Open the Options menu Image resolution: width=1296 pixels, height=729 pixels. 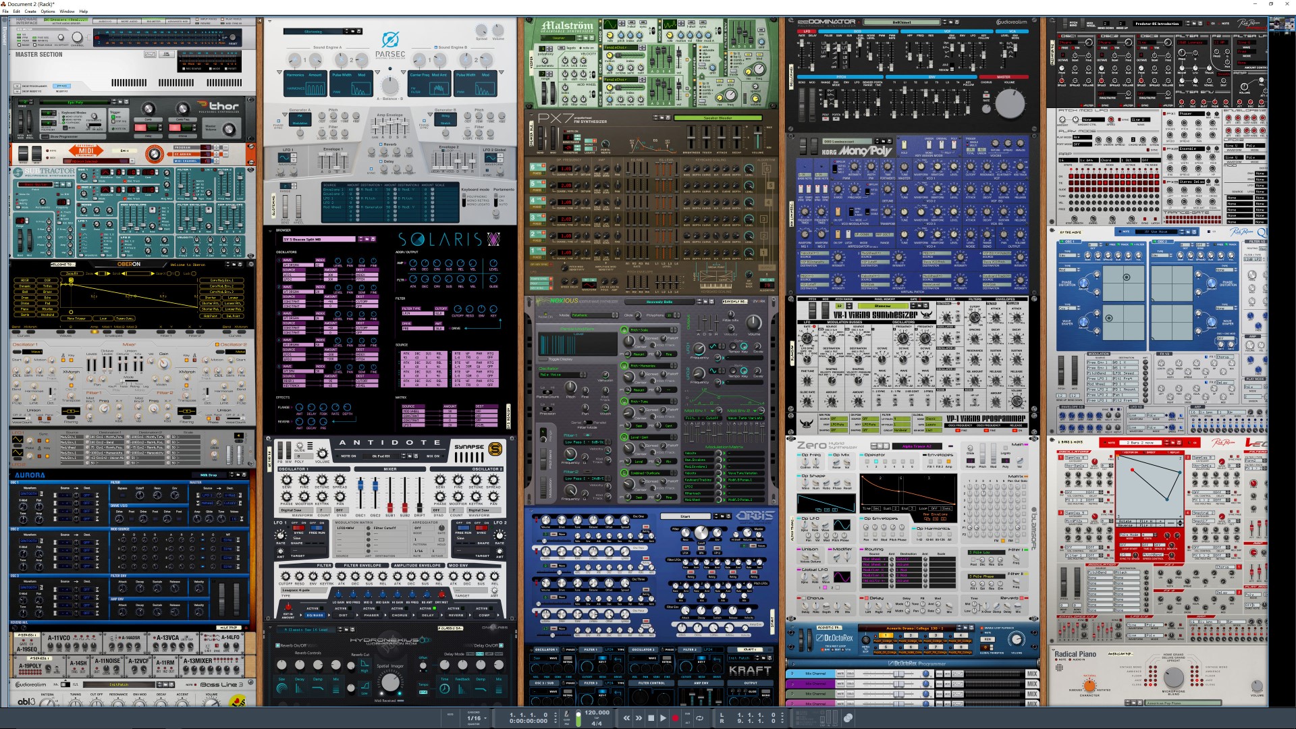pyautogui.click(x=48, y=11)
